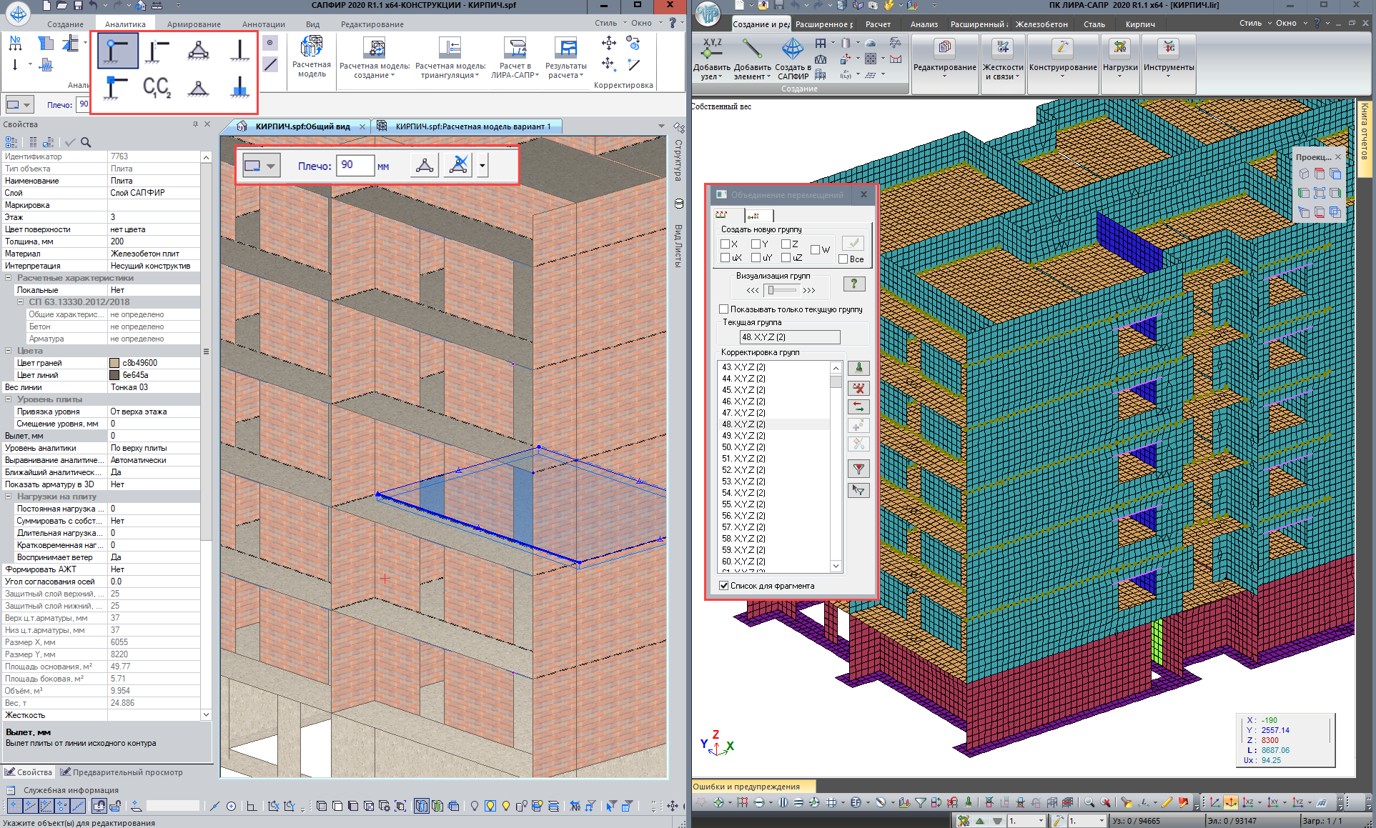Enable the Z checkbox in new group
This screenshot has height=828, width=1376.
pyautogui.click(x=786, y=244)
